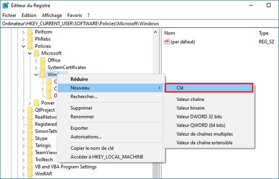
Task: Choose Valeur DWORD 32 bits option
Action: tap(199, 117)
